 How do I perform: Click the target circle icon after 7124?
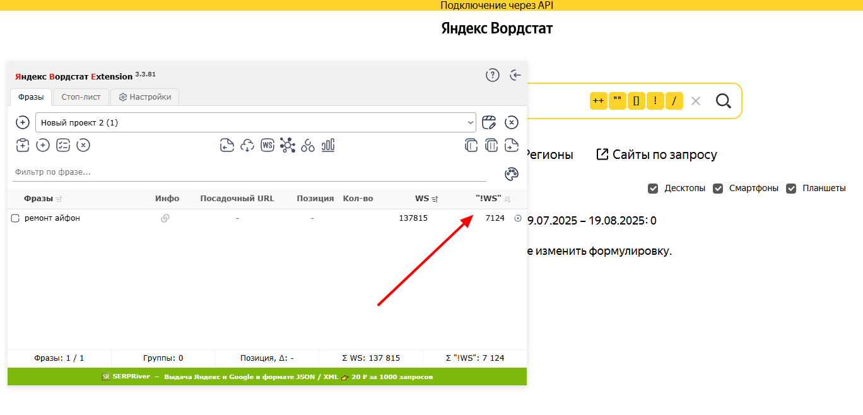[x=518, y=218]
